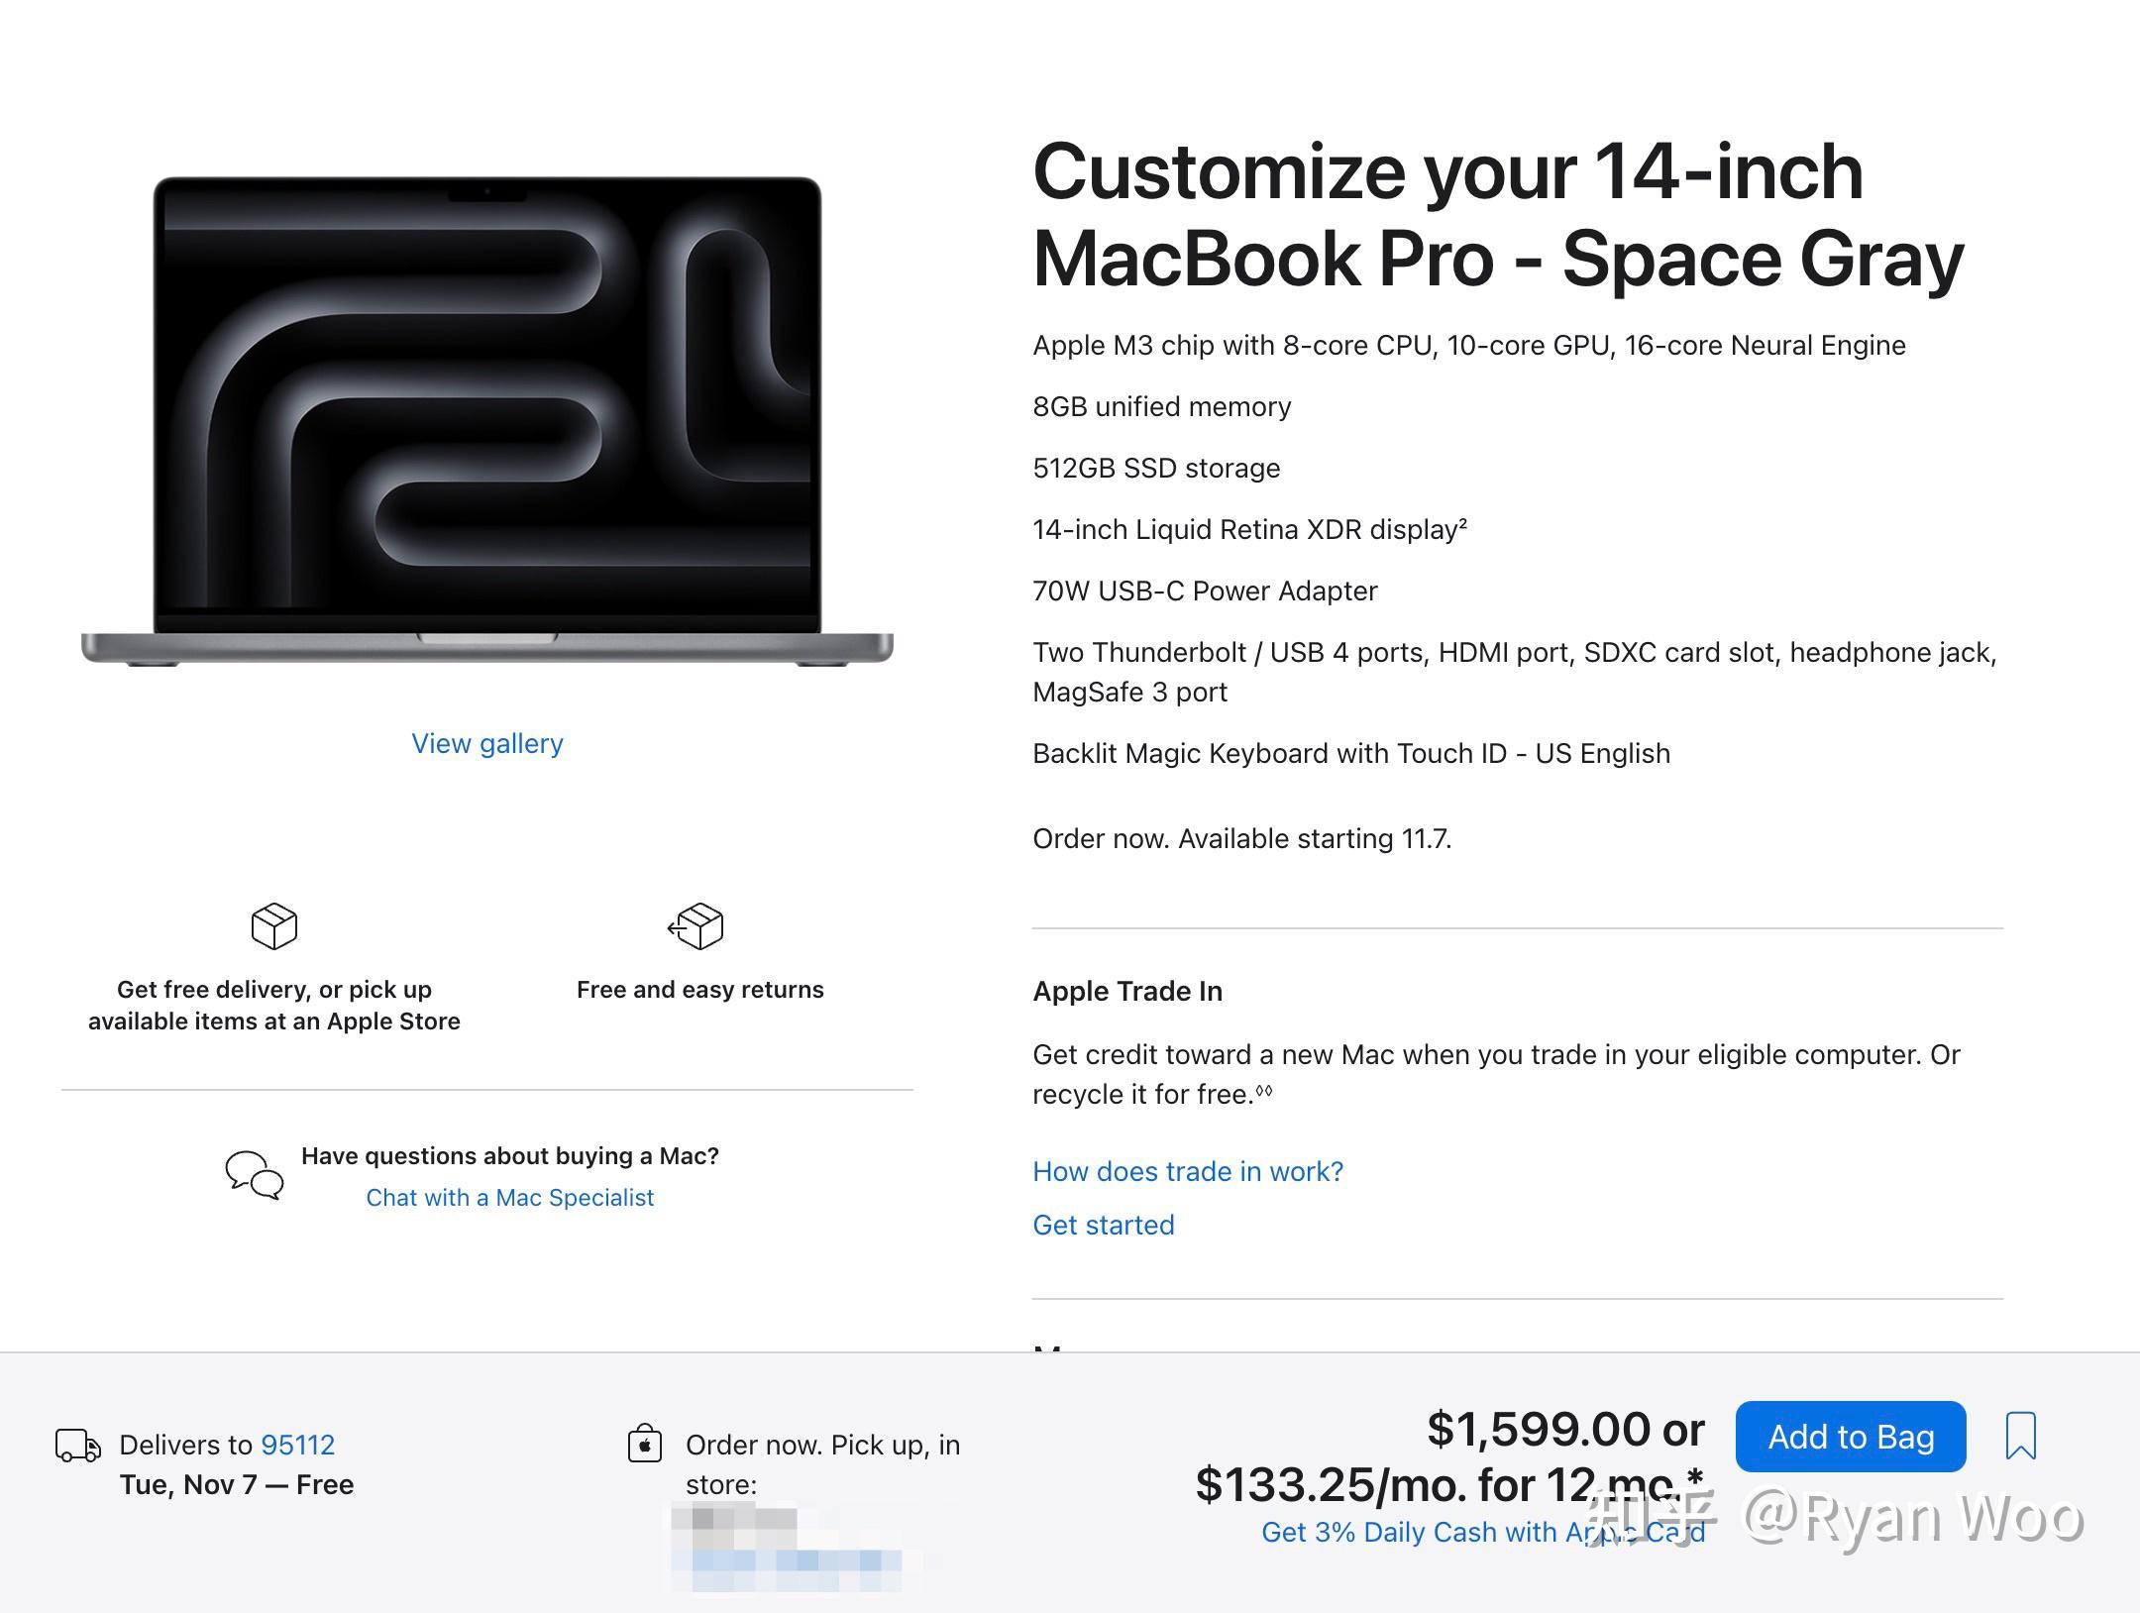
Task: Open How does trade in work?
Action: pyautogui.click(x=1188, y=1171)
